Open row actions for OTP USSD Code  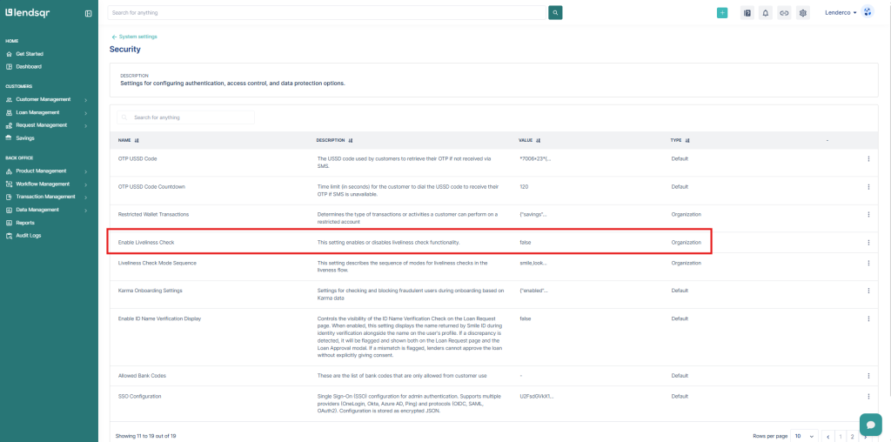(x=868, y=158)
